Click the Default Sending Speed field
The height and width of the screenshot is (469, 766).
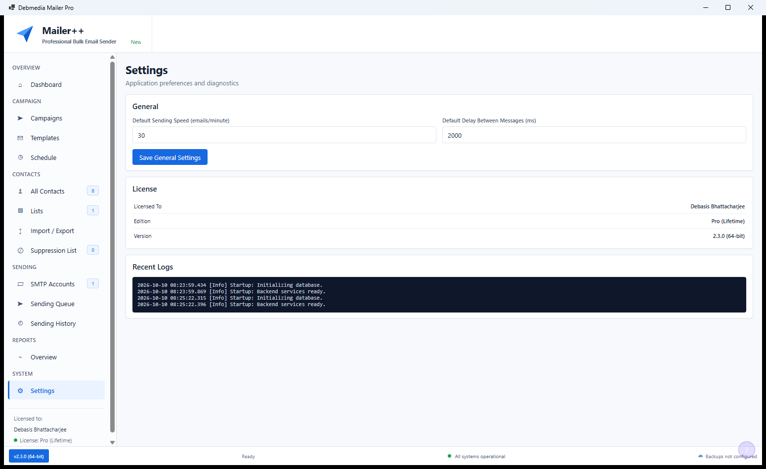tap(284, 135)
